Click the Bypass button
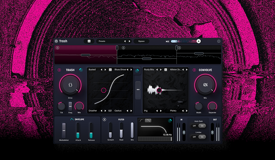The image size is (275, 160). (141, 41)
